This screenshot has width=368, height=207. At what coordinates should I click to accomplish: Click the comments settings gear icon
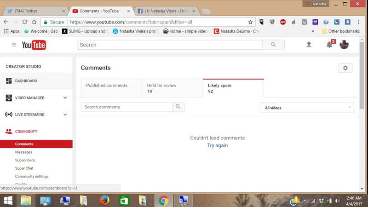pos(345,68)
